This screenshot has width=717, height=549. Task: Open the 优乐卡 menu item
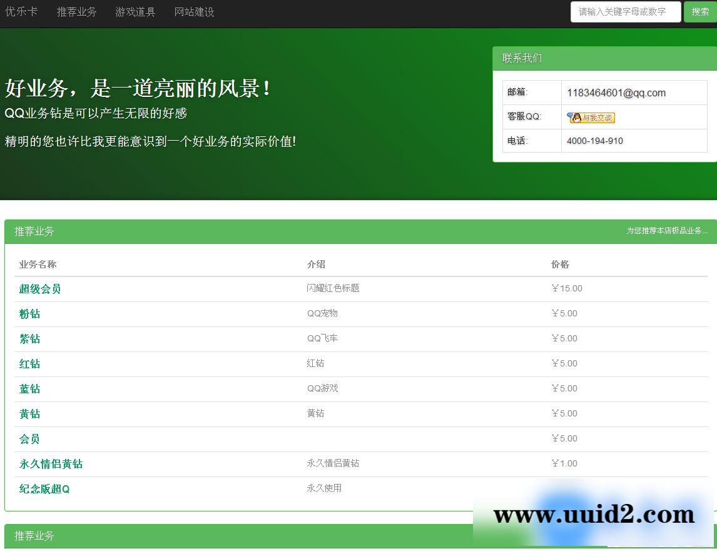(22, 12)
